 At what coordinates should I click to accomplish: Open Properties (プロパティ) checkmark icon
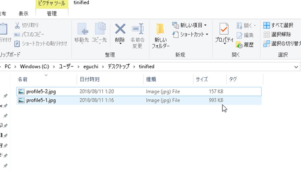point(224,29)
